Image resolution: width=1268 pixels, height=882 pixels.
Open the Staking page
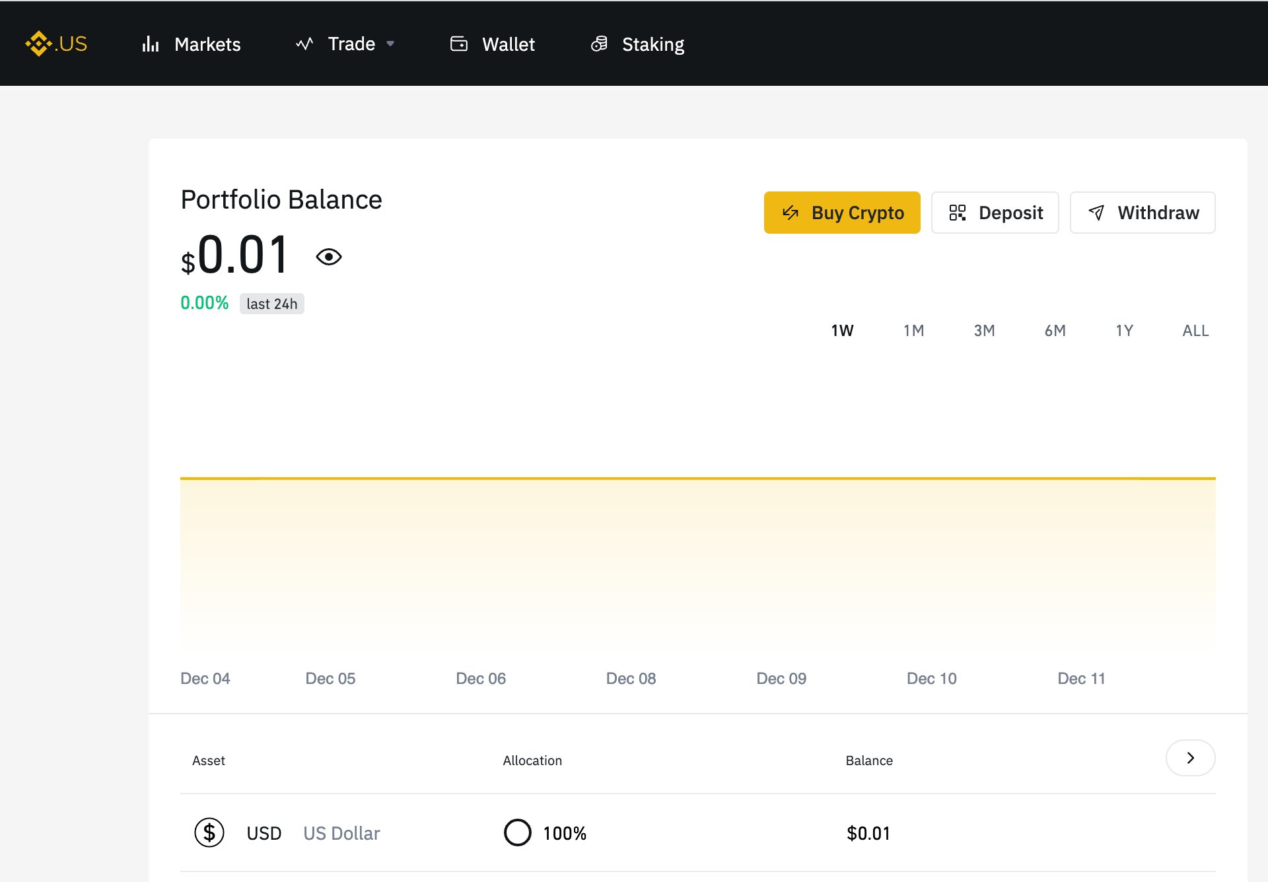point(653,44)
